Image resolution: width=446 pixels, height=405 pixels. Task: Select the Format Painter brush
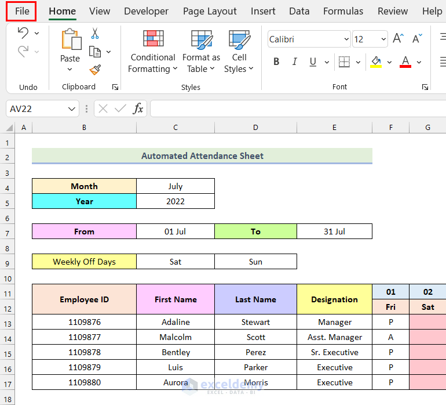tap(95, 70)
